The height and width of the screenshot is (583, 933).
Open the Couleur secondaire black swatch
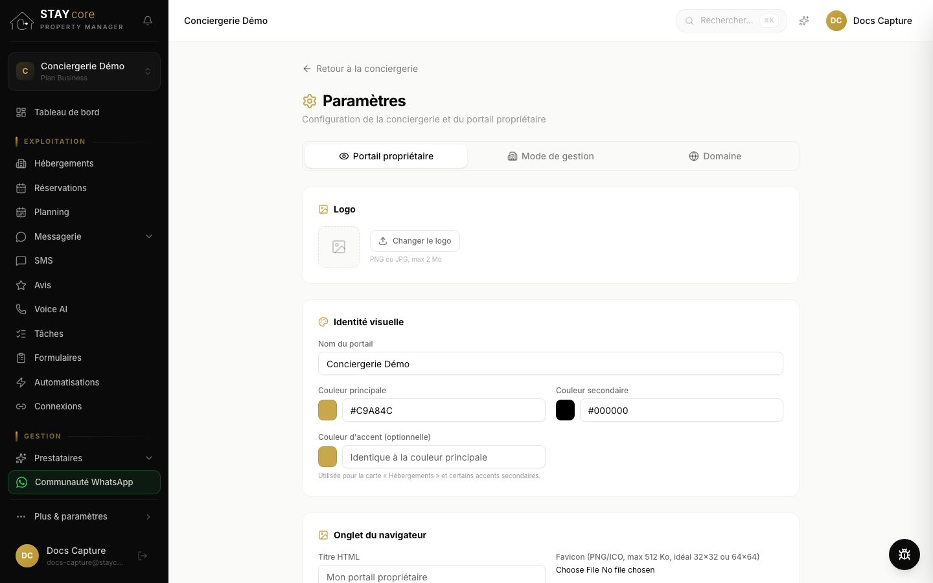[x=565, y=410]
